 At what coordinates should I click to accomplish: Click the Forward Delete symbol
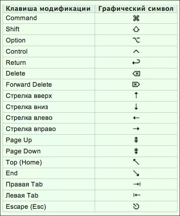tap(136, 85)
